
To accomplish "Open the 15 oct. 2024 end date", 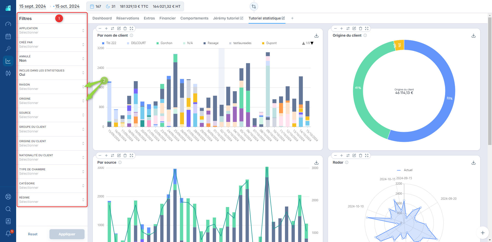I will [x=67, y=6].
